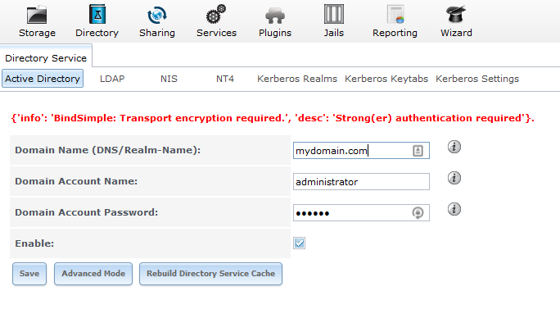Open the Directory icon in toolbar
This screenshot has height=332, width=560.
[x=97, y=14]
